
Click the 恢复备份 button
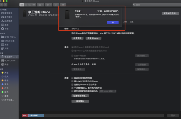pyautogui.click(x=142, y=69)
